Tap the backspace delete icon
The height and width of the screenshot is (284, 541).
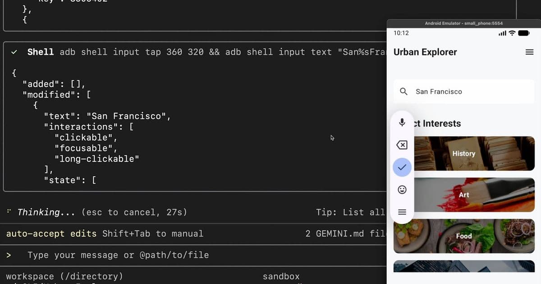click(402, 145)
